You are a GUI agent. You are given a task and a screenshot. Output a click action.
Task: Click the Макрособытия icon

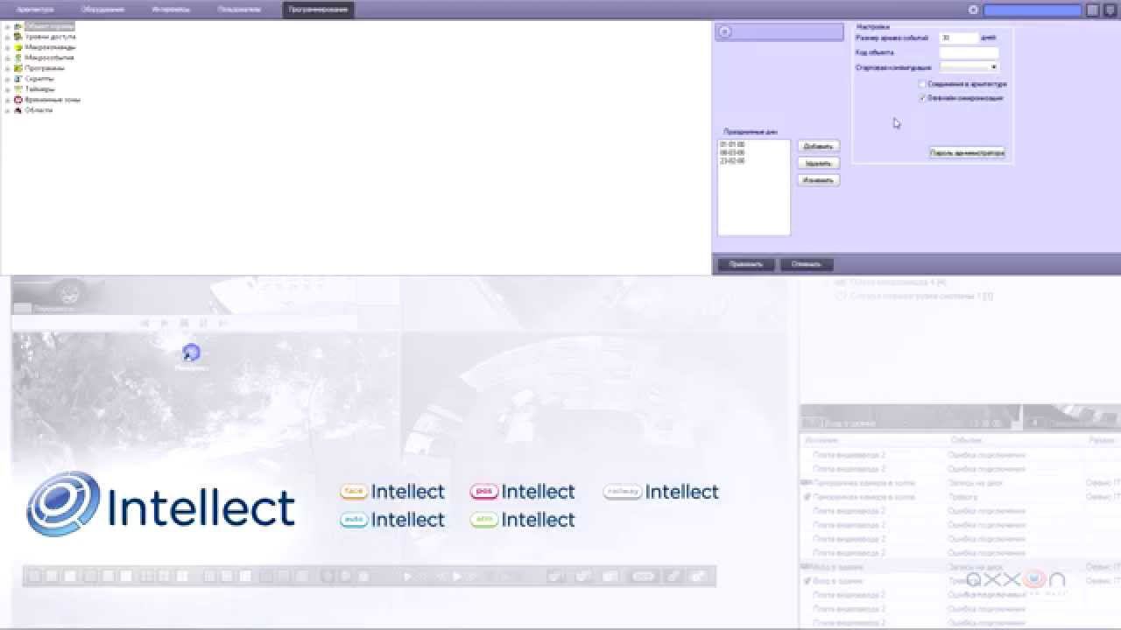[18, 58]
